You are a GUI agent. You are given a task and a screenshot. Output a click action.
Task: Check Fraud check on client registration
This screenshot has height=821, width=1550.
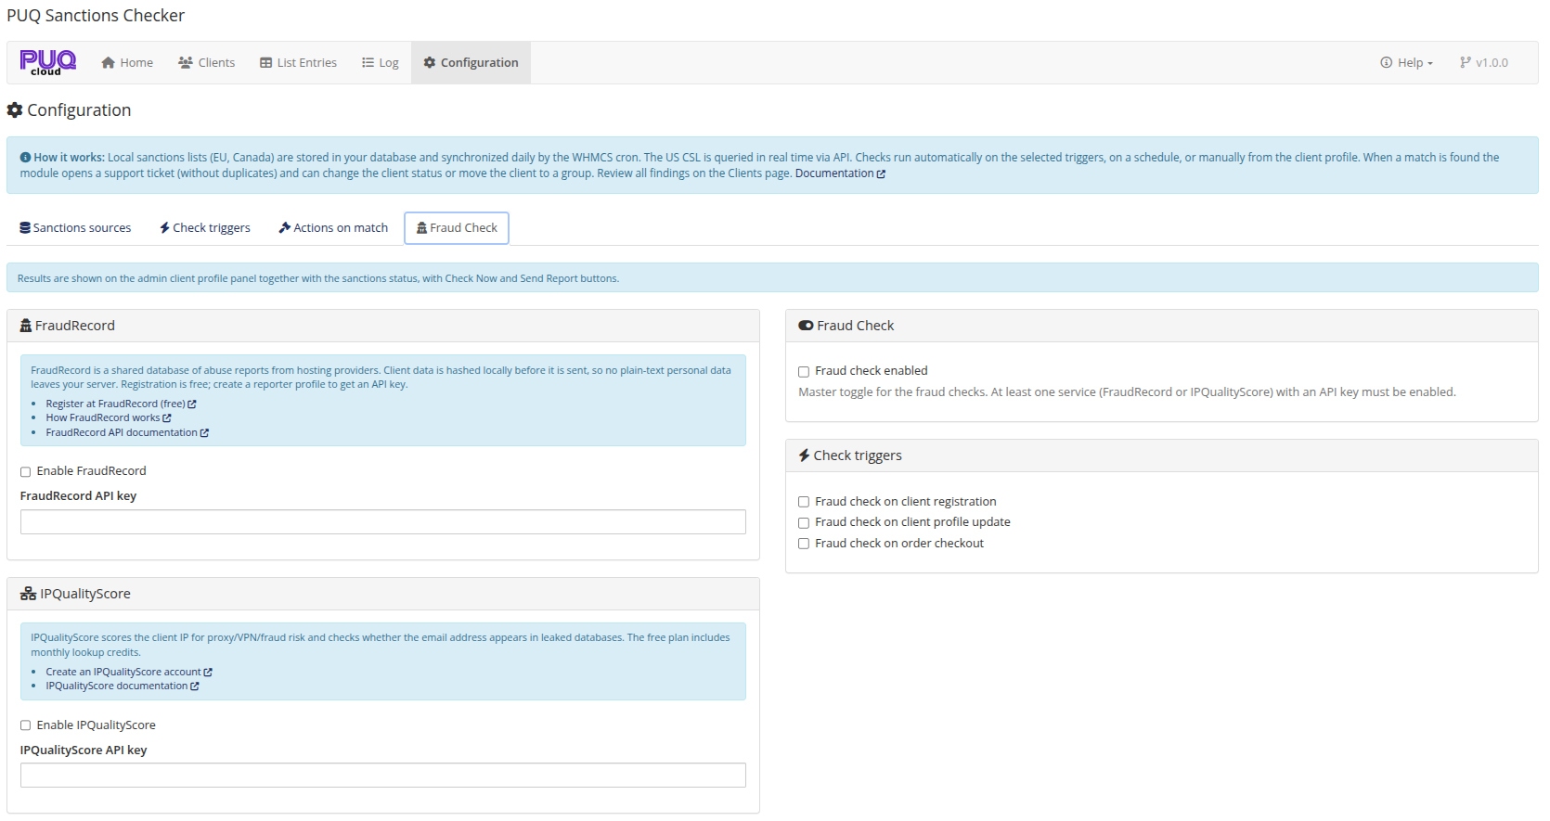click(804, 502)
